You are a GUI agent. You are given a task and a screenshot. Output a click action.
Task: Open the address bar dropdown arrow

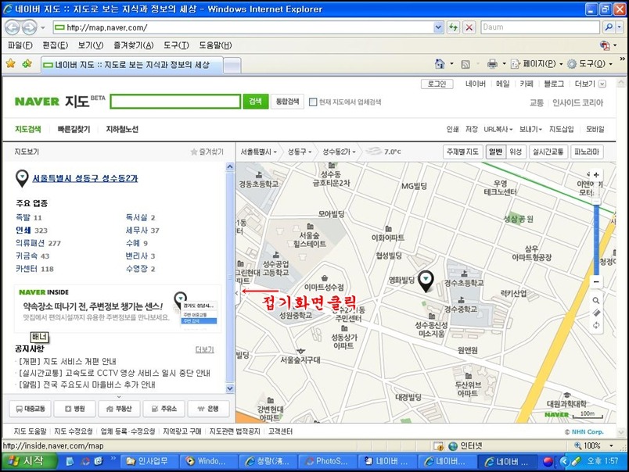click(438, 27)
